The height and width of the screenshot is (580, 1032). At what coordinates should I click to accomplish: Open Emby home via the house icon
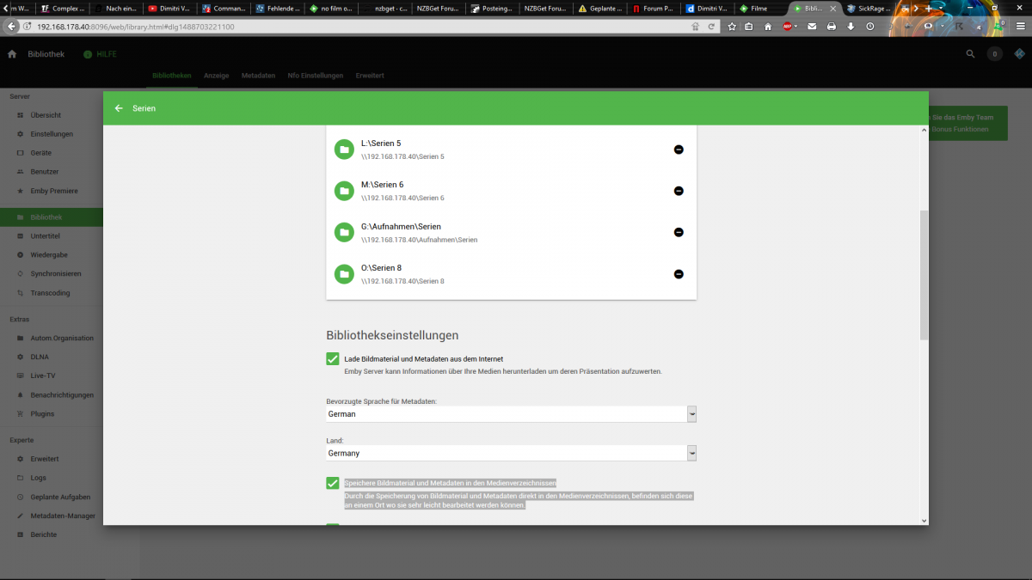(12, 54)
